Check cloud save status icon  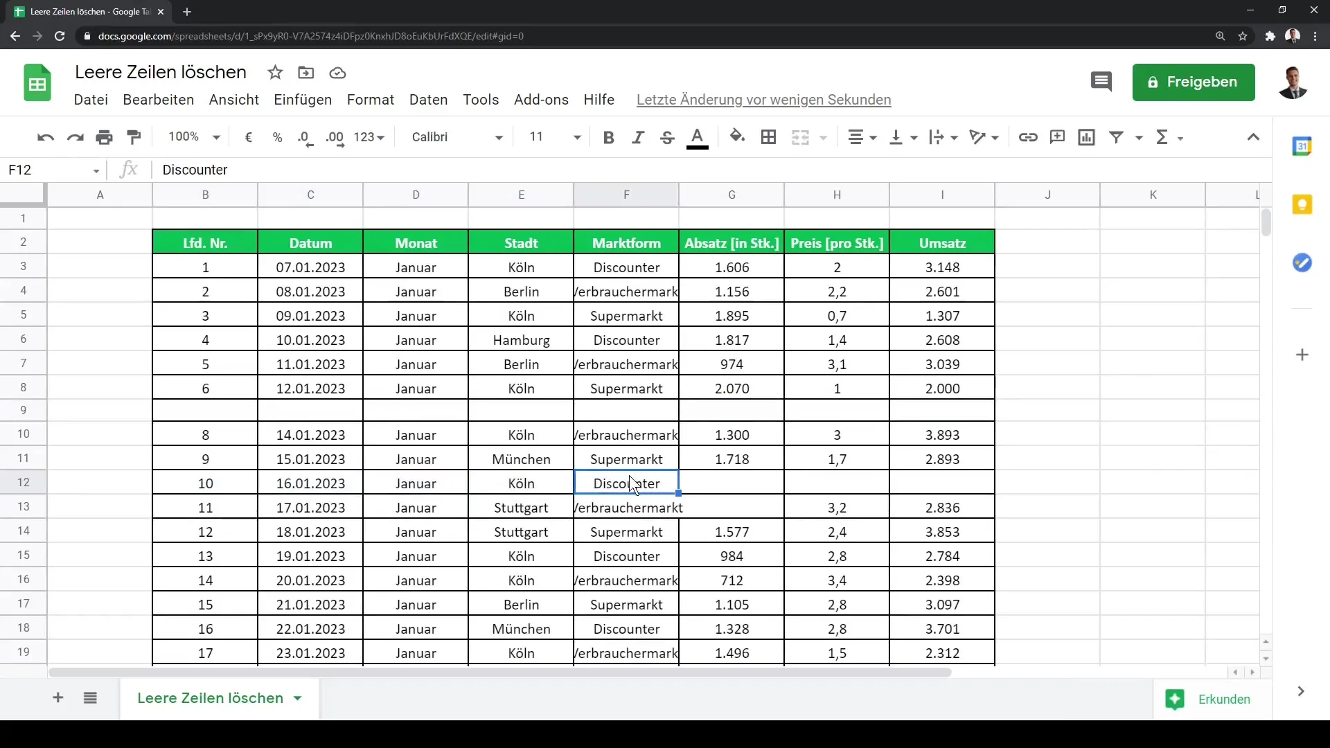pyautogui.click(x=337, y=73)
